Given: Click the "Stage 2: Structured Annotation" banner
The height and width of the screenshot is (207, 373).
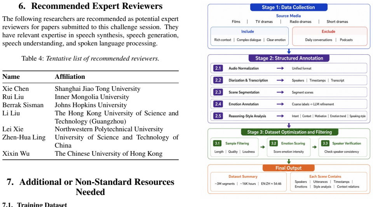Looking at the screenshot, I should click(x=289, y=58).
